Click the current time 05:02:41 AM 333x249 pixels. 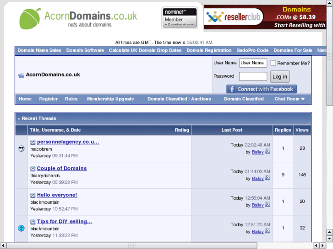[x=200, y=42]
